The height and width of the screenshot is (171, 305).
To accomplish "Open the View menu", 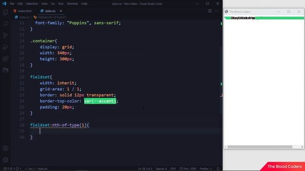I will click(44, 4).
